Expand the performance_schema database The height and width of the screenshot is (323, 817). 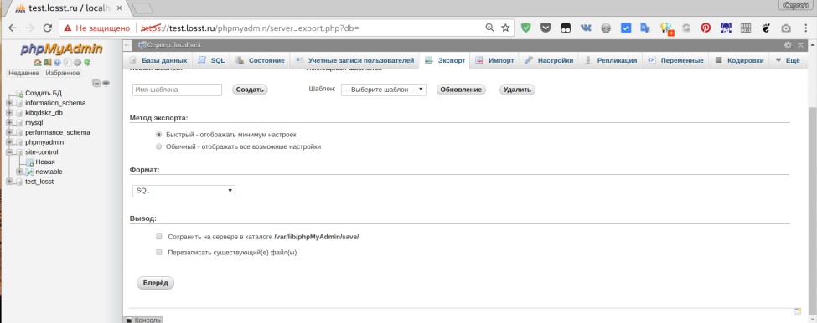coord(9,133)
